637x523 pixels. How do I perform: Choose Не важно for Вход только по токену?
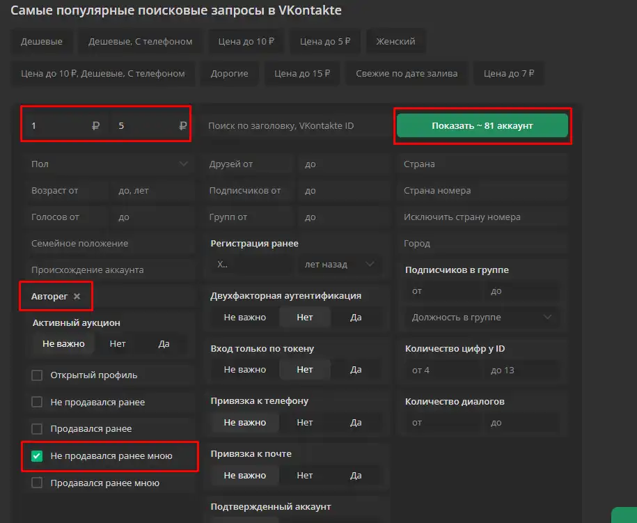[x=245, y=370]
